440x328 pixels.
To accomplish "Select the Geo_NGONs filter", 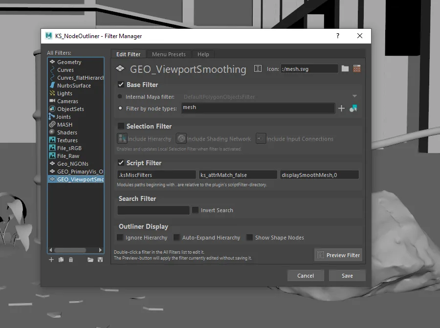I will (76, 164).
